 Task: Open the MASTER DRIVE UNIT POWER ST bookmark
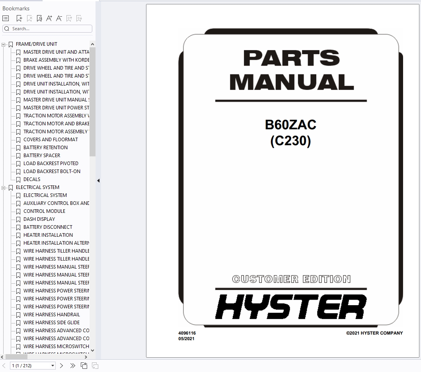click(56, 108)
